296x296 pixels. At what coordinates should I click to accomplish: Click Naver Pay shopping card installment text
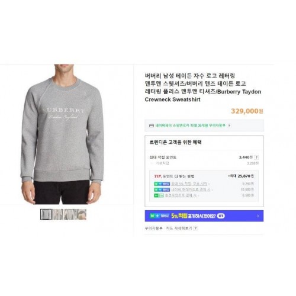[x=191, y=126]
